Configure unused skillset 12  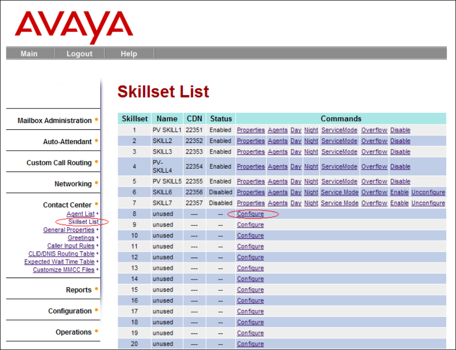click(250, 257)
